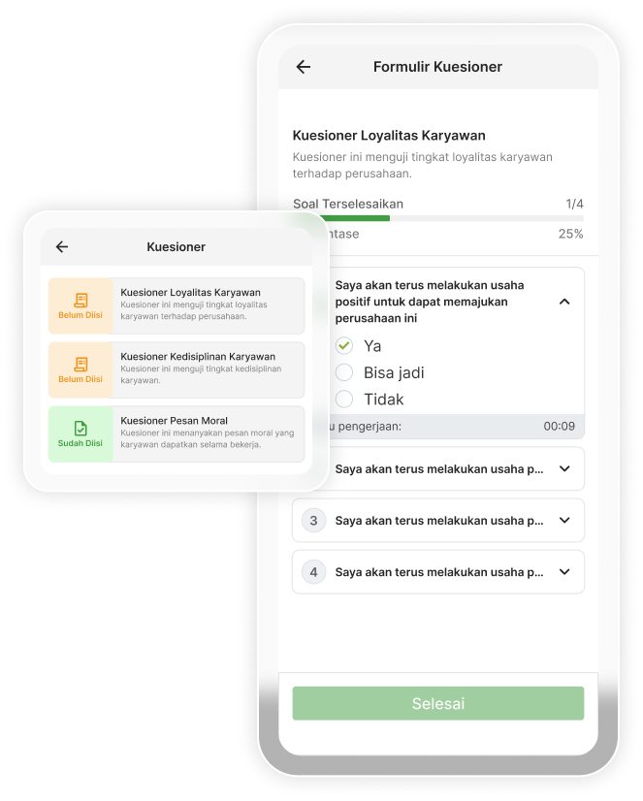The image size is (643, 801).
Task: Choose the 'Tidak' answer option
Action: (344, 399)
